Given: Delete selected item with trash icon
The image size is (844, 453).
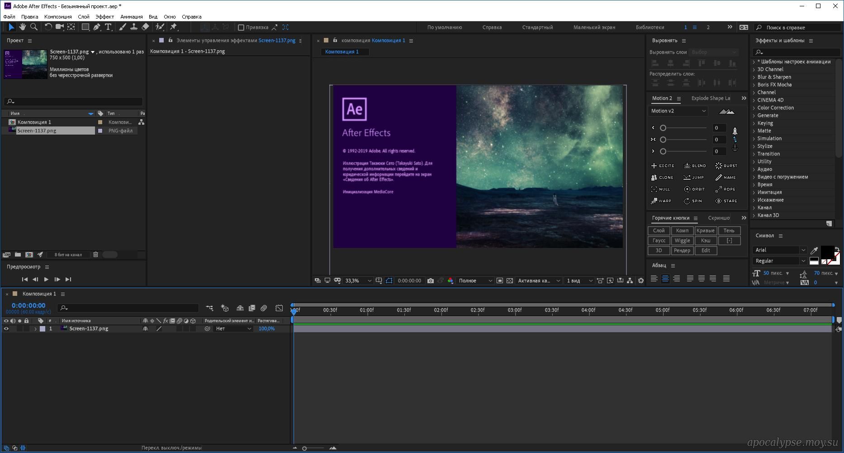Looking at the screenshot, I should point(95,255).
